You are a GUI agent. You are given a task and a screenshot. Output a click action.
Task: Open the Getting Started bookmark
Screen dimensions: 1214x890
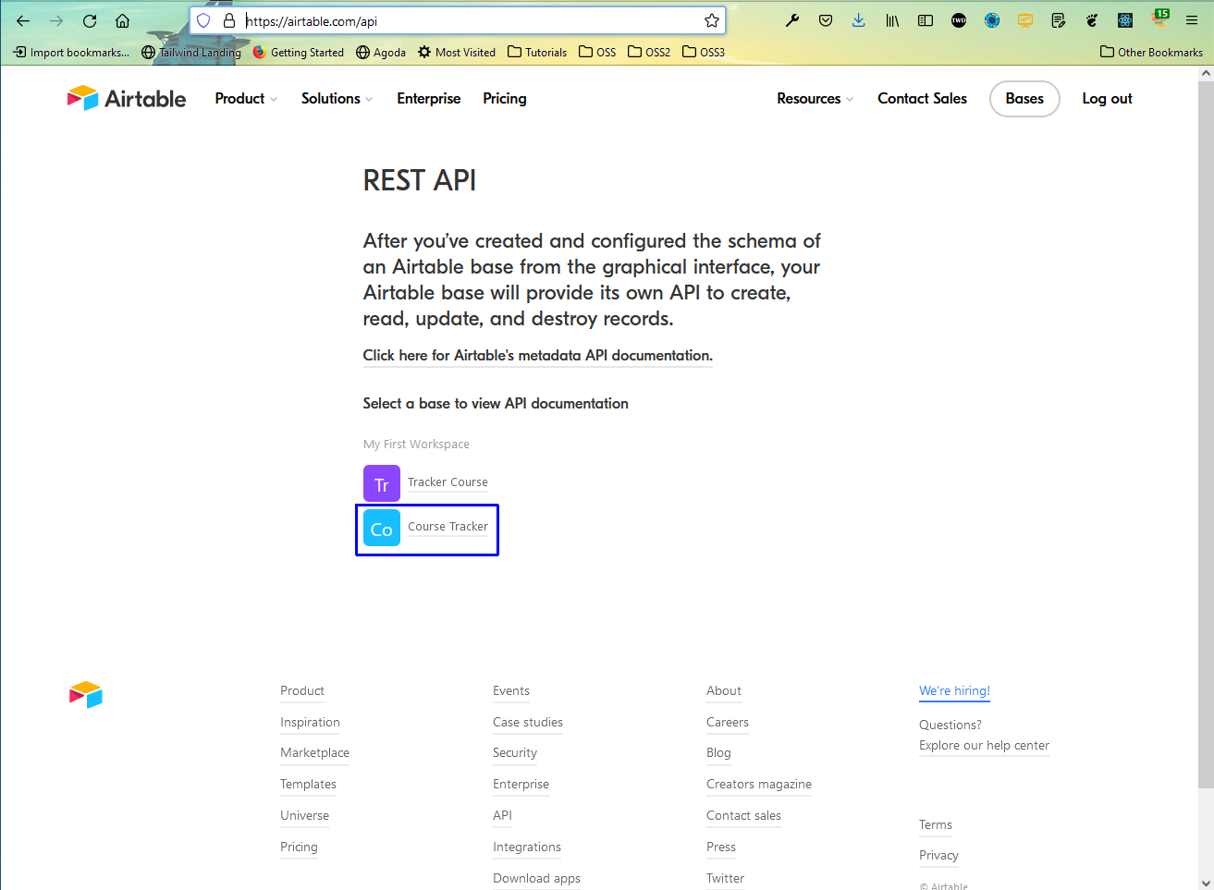(298, 53)
